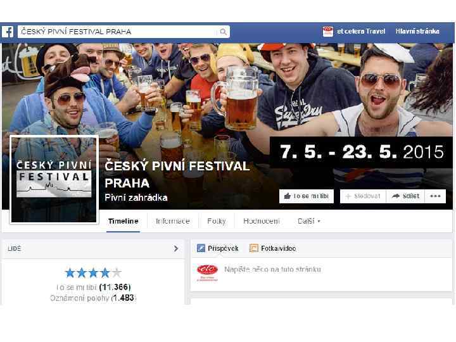Click the search field in top bar
This screenshot has height=342, width=456.
click(x=123, y=32)
